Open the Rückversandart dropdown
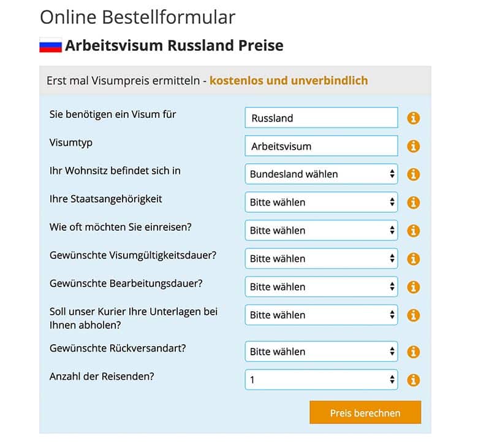 [321, 352]
